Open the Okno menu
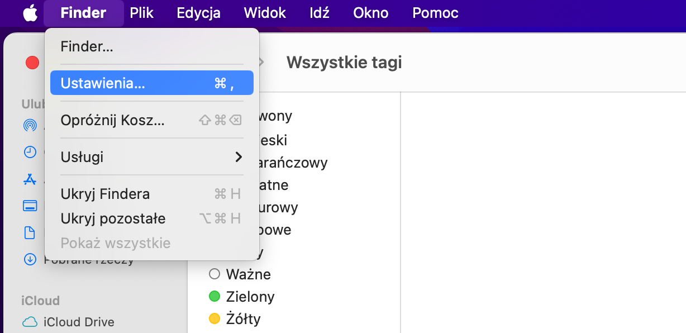The width and height of the screenshot is (686, 333). (x=370, y=13)
